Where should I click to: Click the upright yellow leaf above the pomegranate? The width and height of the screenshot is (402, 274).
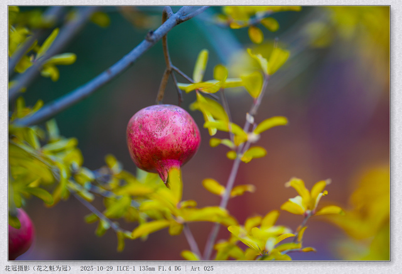200,66
